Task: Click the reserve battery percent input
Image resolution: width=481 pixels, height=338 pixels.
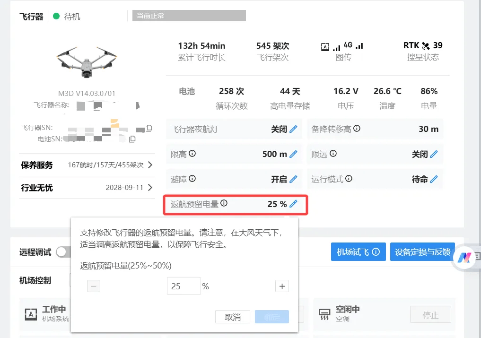Action: point(184,286)
